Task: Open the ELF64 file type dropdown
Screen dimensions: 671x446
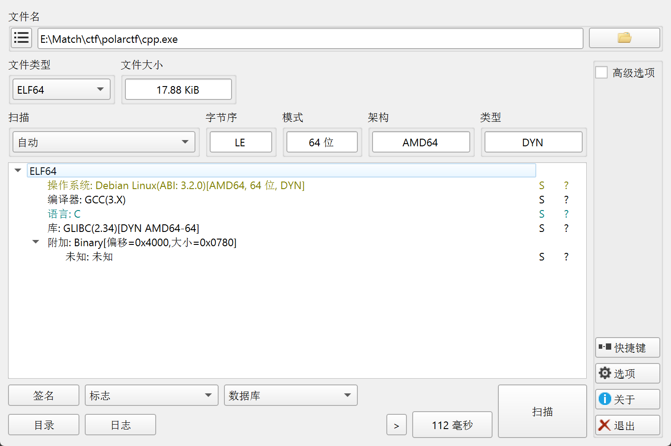Action: [x=62, y=90]
